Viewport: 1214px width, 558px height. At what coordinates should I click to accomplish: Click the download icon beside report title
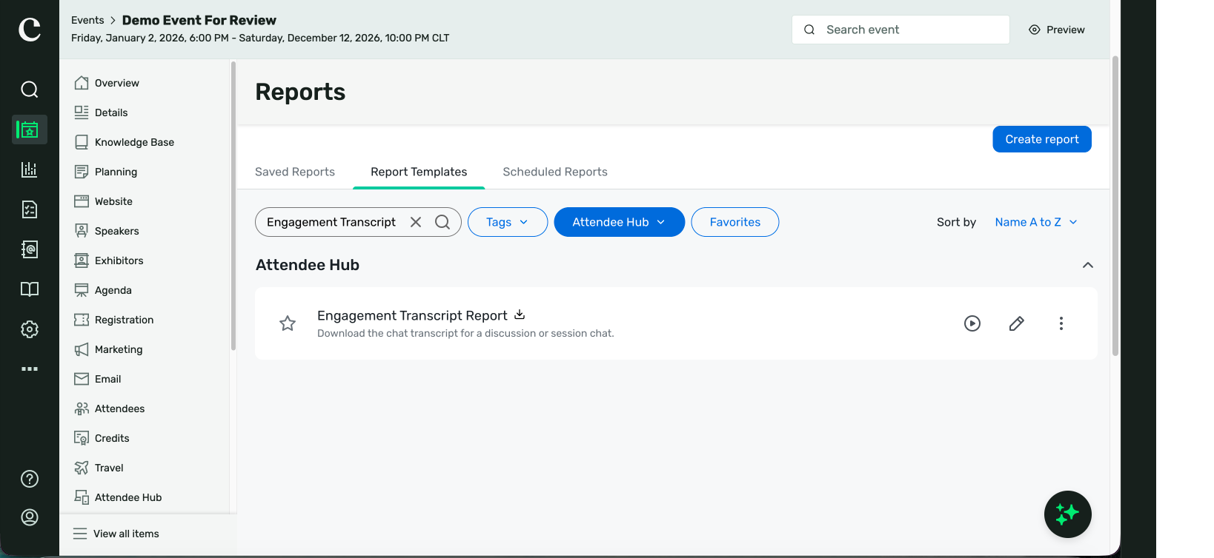pyautogui.click(x=520, y=315)
